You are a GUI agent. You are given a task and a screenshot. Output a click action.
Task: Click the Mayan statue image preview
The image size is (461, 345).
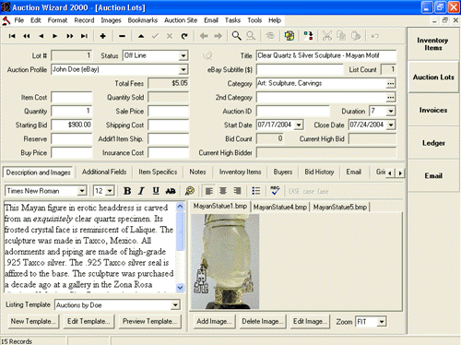coord(225,261)
